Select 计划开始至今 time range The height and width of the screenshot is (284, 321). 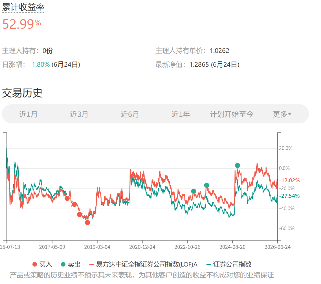(x=232, y=114)
